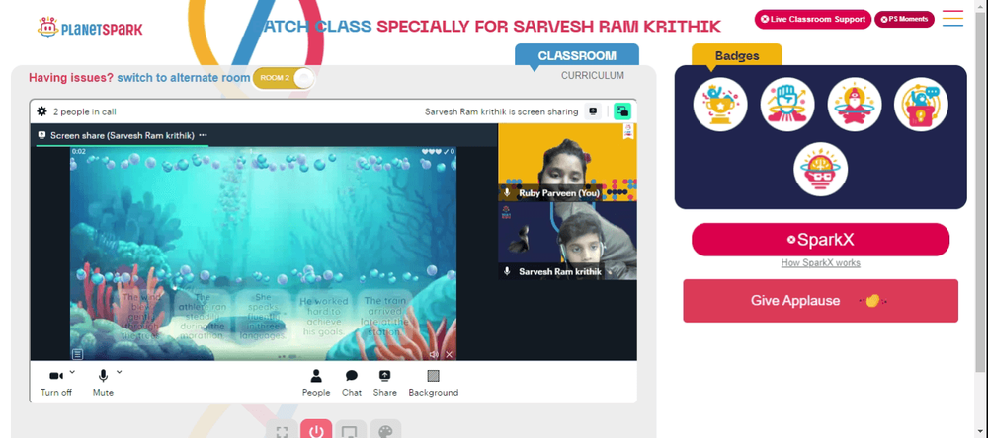Screen dimensions: 988x438
Task: Open the How SparkX works link
Action: click(x=820, y=263)
